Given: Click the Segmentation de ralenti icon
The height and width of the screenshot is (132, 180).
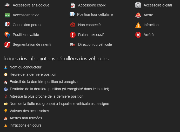Looking at the screenshot, I should point(7,44).
